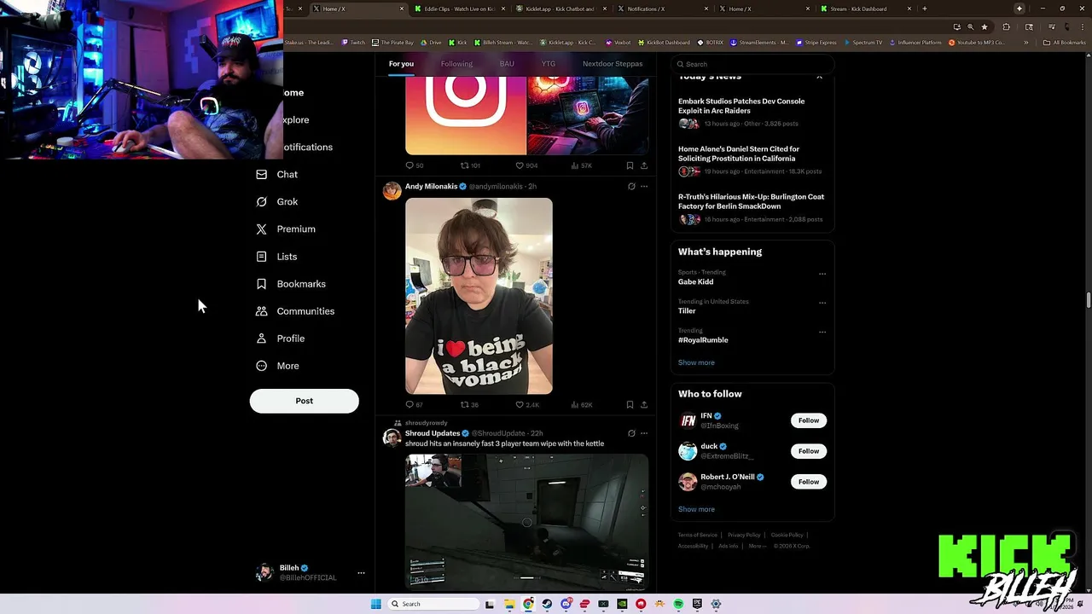View analytics showing 62K views
The height and width of the screenshot is (614, 1092).
pyautogui.click(x=581, y=405)
